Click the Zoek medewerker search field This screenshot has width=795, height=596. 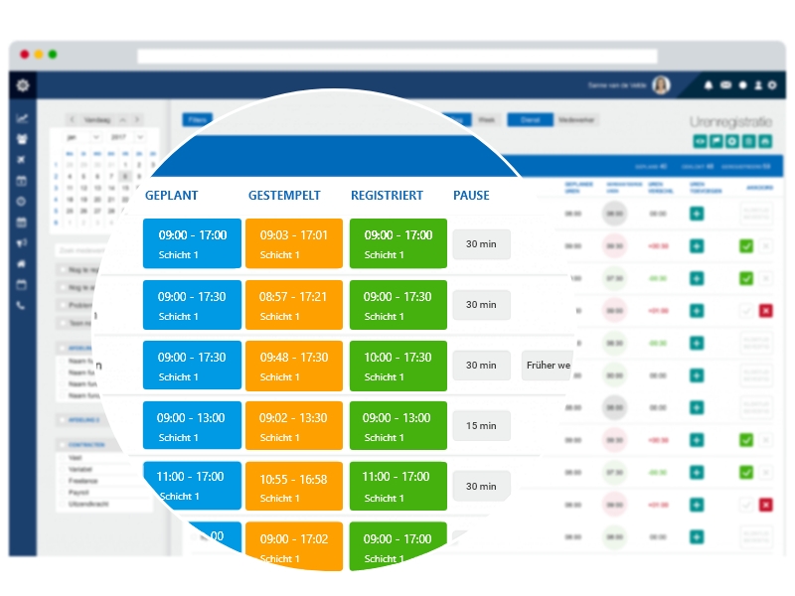point(81,250)
